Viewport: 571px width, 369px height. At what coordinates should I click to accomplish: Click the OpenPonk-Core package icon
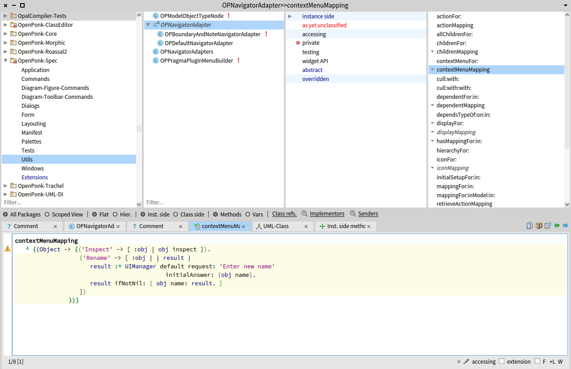[x=14, y=34]
